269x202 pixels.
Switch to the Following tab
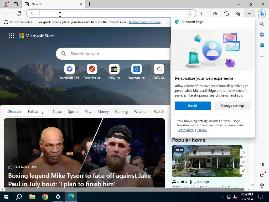pos(36,112)
